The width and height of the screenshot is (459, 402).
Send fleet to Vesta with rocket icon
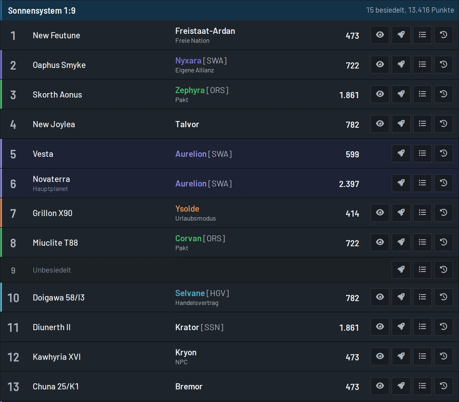[x=401, y=153]
